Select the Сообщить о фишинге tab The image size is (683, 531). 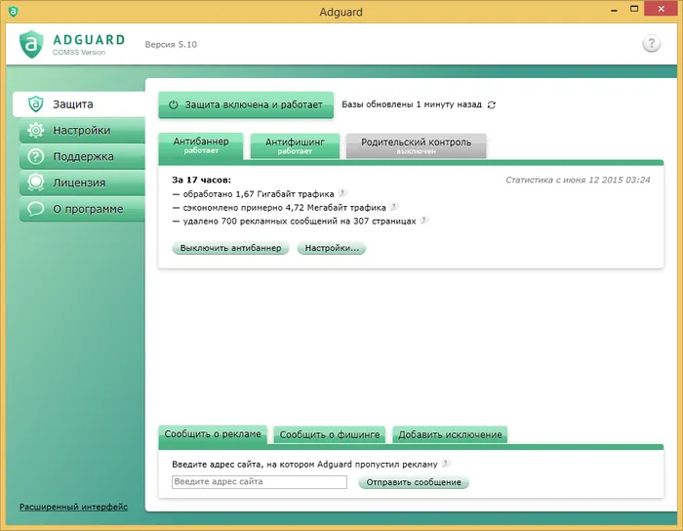click(330, 434)
